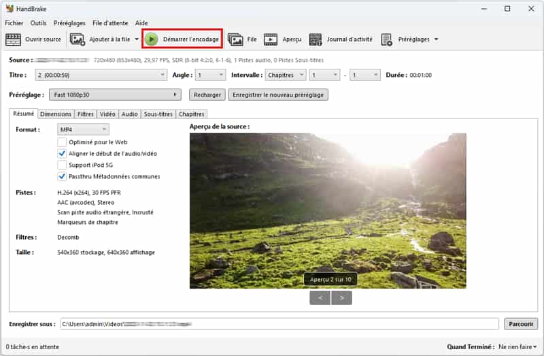Go to next preview with > button

pos(342,297)
